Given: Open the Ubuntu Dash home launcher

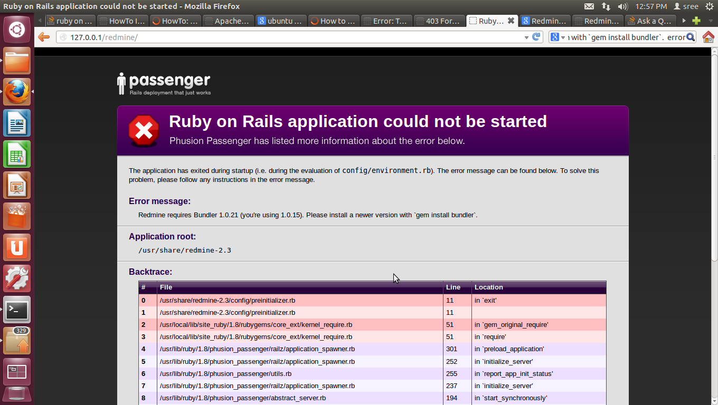Looking at the screenshot, I should (17, 29).
